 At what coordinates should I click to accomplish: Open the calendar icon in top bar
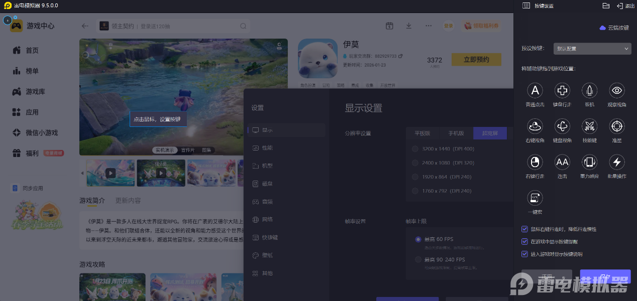pyautogui.click(x=389, y=26)
